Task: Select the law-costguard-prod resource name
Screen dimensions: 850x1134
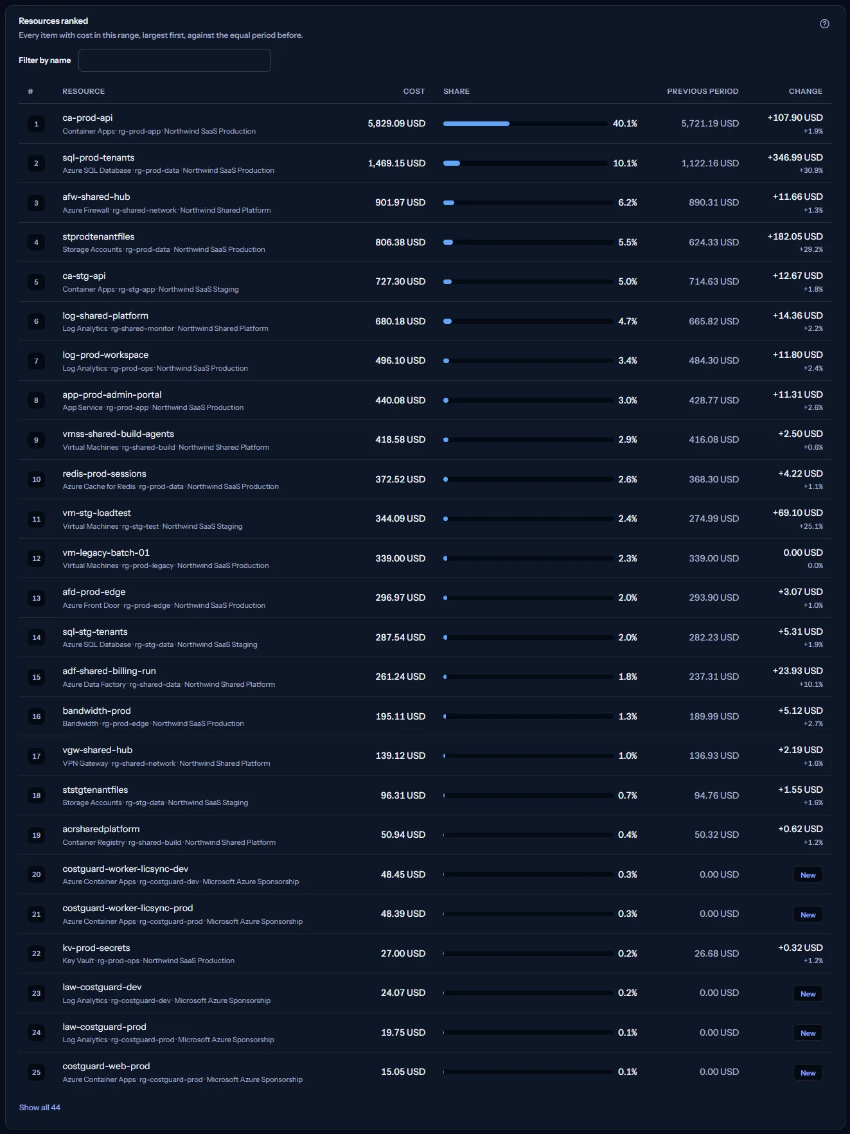Action: (104, 1027)
